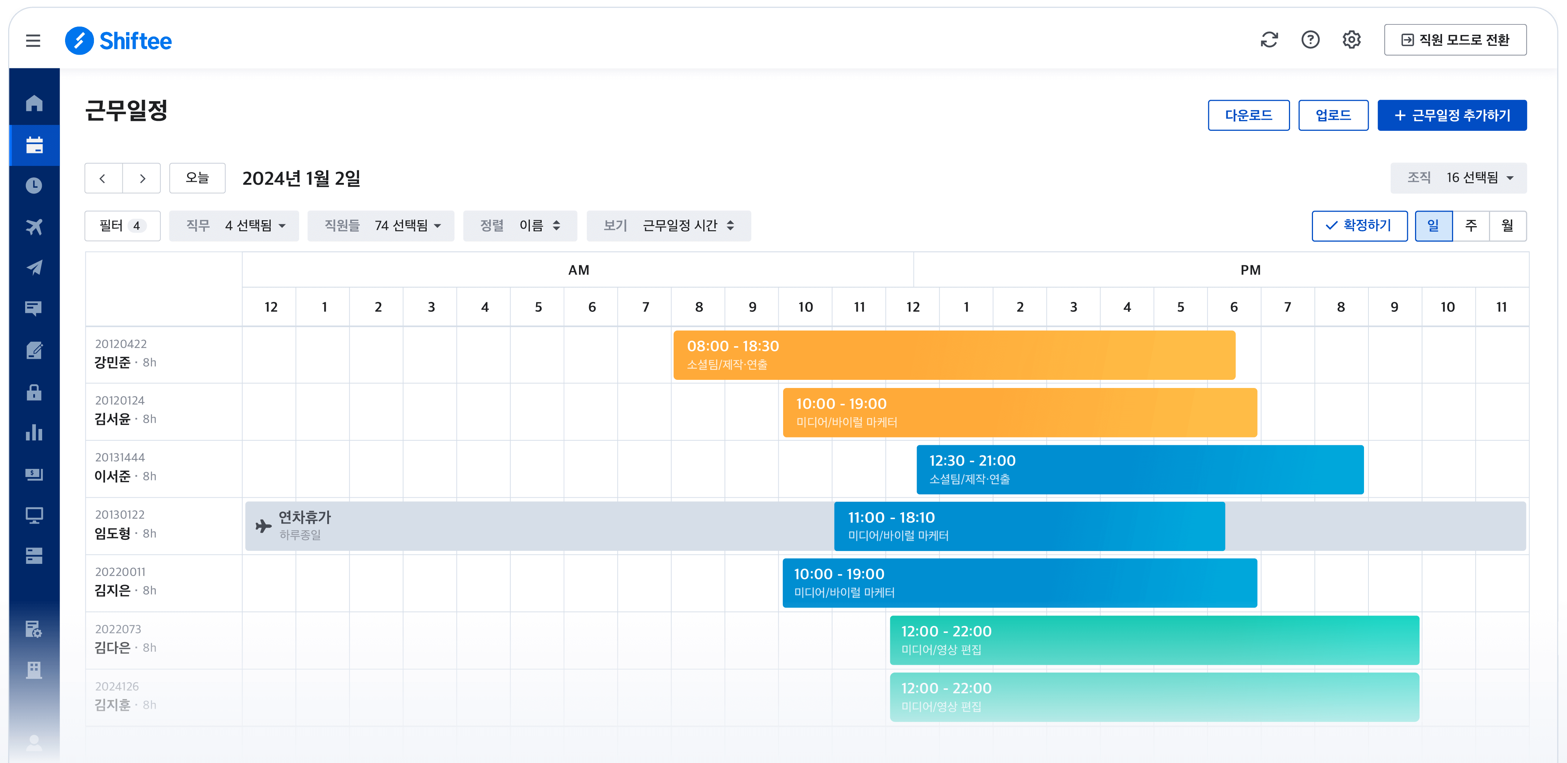Select employee 김서윤 in the list
Image resolution: width=1567 pixels, height=763 pixels.
coord(164,412)
